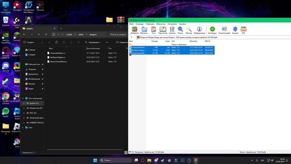Image resolution: width=291 pixels, height=164 pixels.
Task: Expand the System (C:) drive tree node
Action: [24, 103]
